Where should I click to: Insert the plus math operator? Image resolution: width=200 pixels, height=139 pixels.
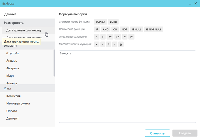(96, 44)
